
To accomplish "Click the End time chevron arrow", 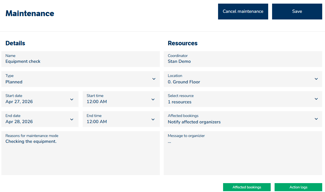I will tap(153, 119).
